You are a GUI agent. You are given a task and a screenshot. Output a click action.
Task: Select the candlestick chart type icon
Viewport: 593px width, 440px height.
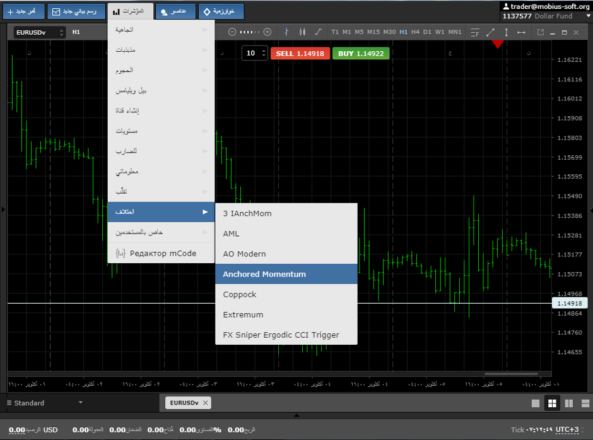(302, 32)
